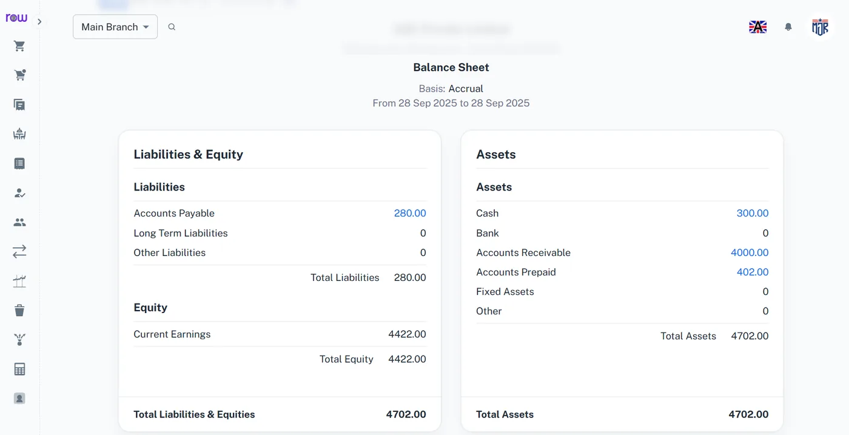Open the shopping cart icon in sidebar
Screen dimensions: 849x435
click(19, 46)
